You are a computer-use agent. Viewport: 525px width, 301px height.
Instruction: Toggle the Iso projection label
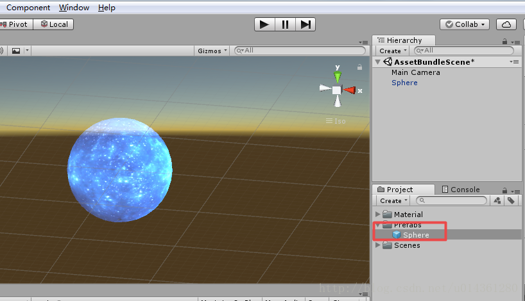[x=336, y=121]
